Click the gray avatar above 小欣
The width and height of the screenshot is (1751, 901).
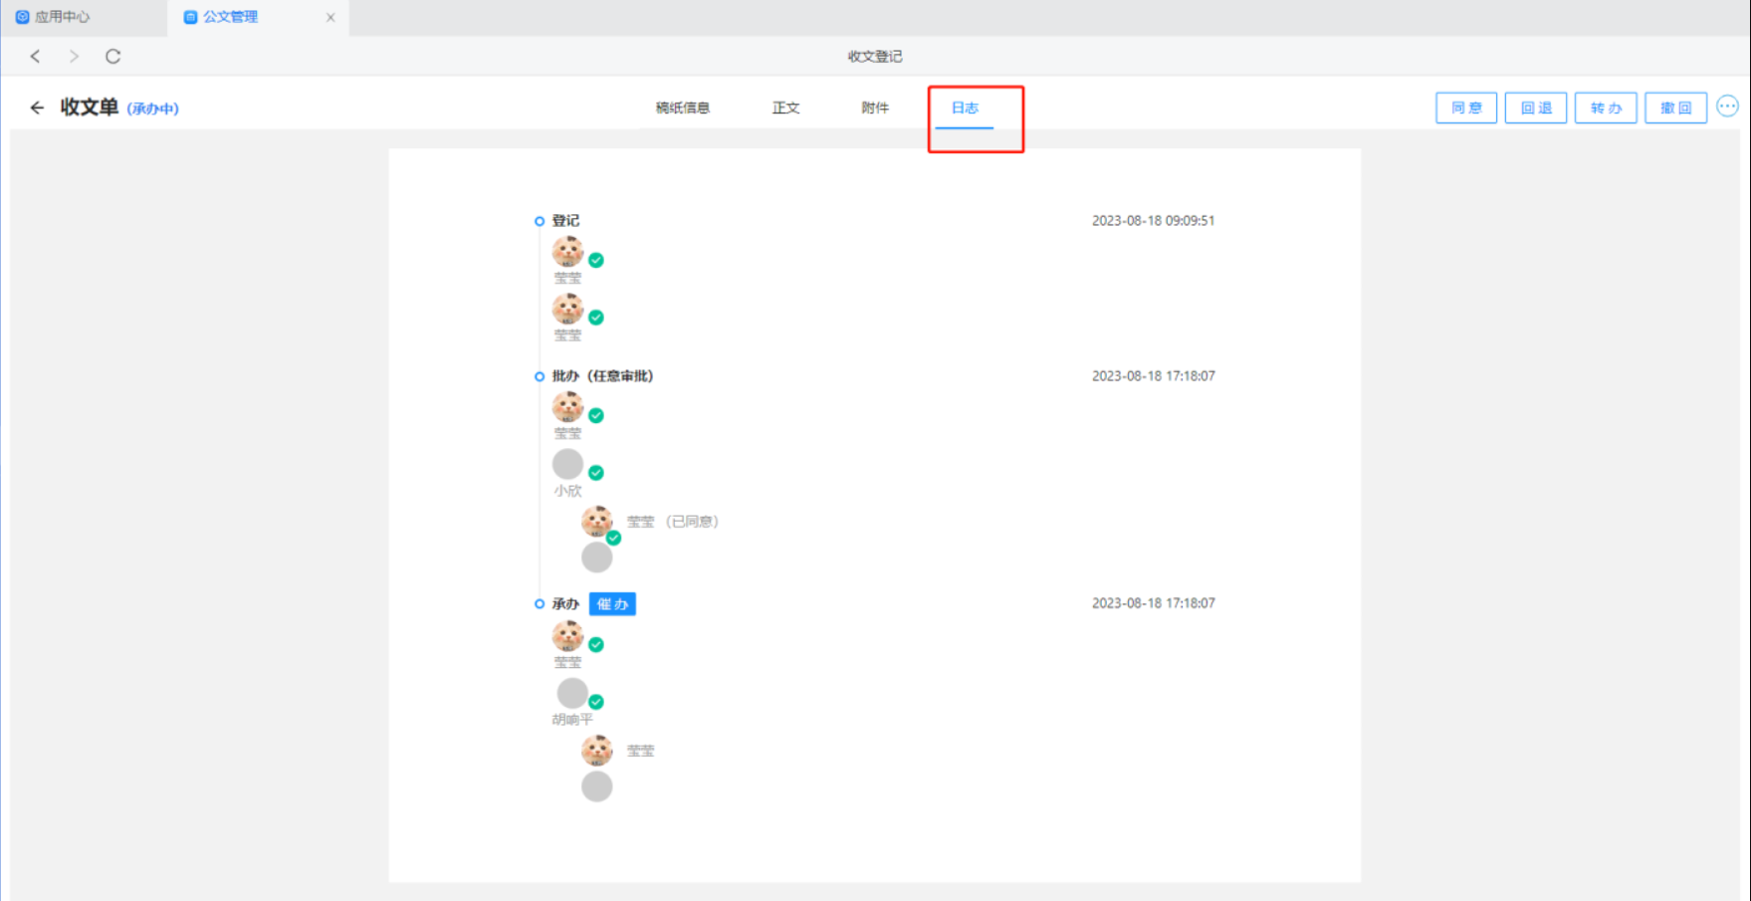click(x=567, y=464)
